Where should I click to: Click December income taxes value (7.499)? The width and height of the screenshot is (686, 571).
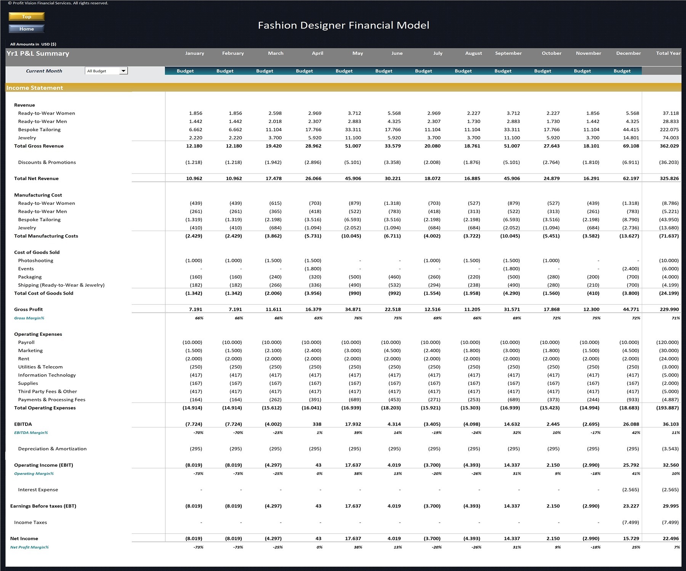pyautogui.click(x=630, y=522)
